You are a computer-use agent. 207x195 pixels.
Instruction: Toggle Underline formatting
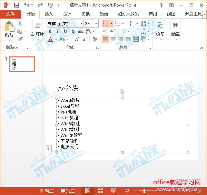click(65, 31)
